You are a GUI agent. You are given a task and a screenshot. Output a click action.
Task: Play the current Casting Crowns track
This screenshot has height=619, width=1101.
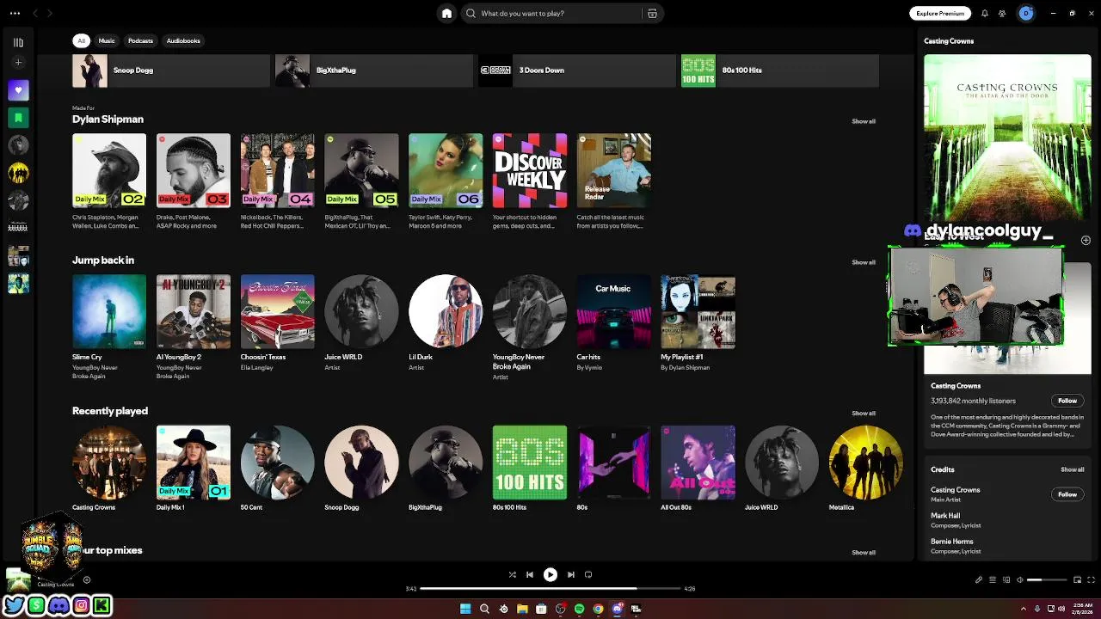click(550, 574)
